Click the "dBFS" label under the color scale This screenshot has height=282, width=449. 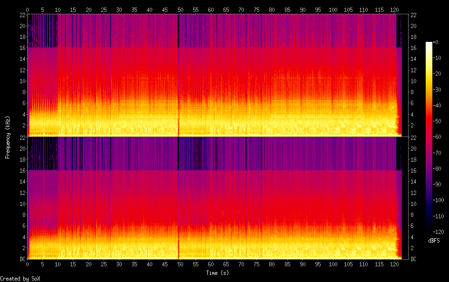point(434,241)
